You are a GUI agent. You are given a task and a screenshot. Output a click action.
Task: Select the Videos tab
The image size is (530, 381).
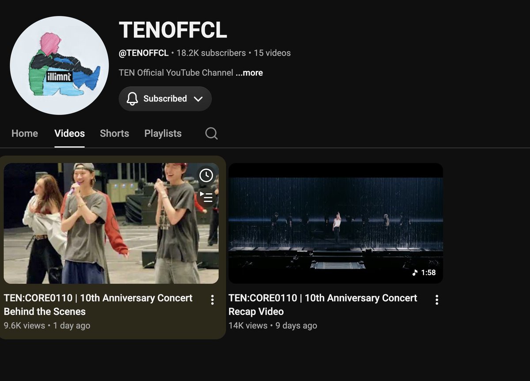(69, 133)
